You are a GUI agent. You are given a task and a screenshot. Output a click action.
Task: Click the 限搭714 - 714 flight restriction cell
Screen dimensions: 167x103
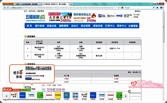(115, 48)
